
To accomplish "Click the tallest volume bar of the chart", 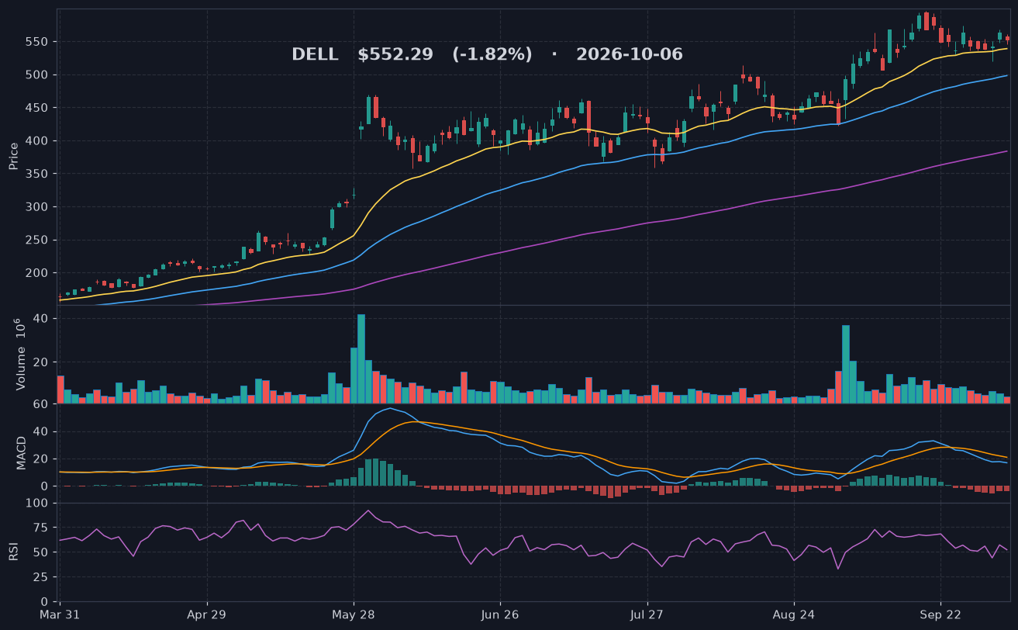I will (361, 358).
